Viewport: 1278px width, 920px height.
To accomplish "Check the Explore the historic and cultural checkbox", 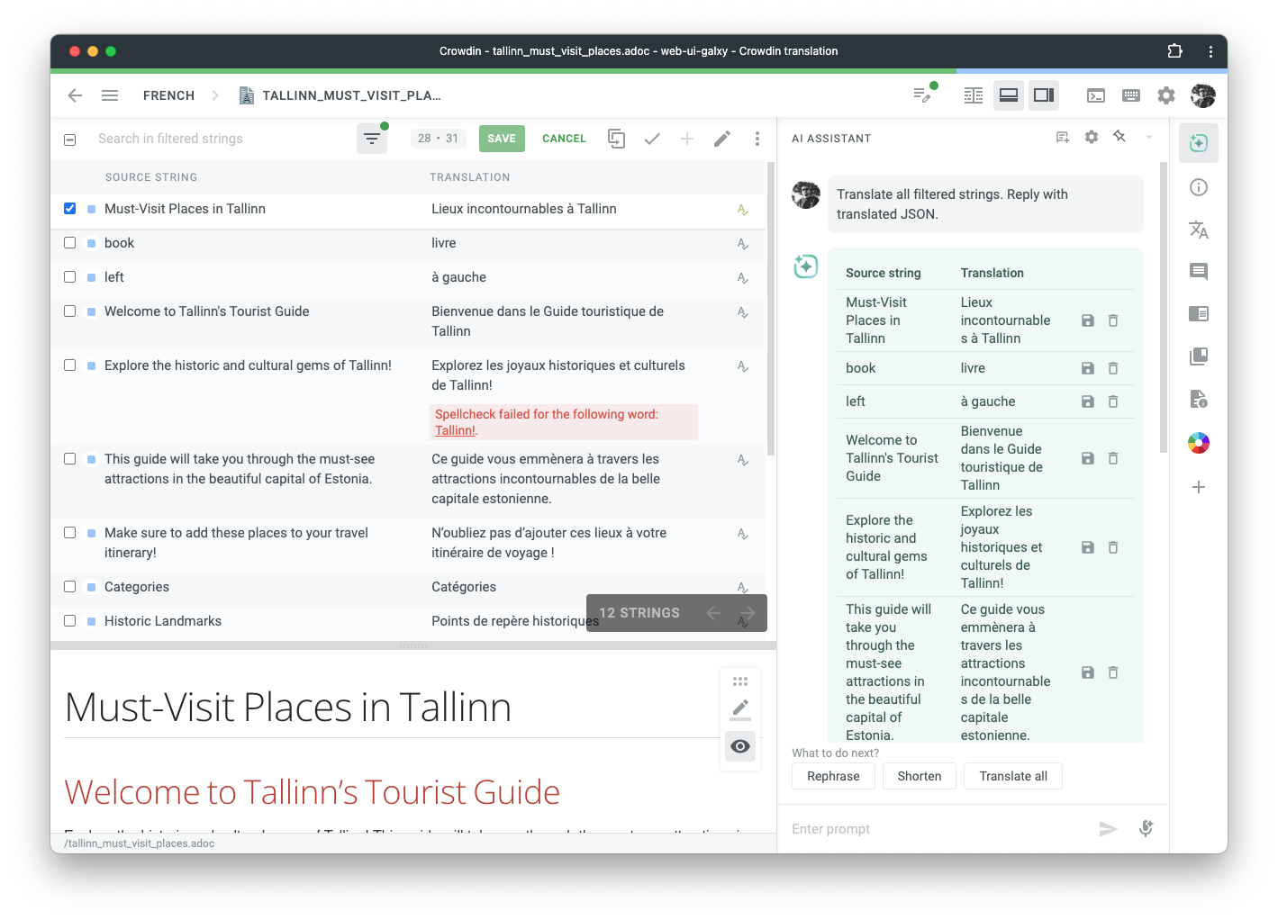I will click(69, 365).
